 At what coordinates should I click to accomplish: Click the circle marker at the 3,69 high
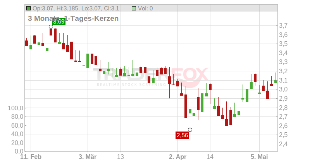(x=51, y=27)
